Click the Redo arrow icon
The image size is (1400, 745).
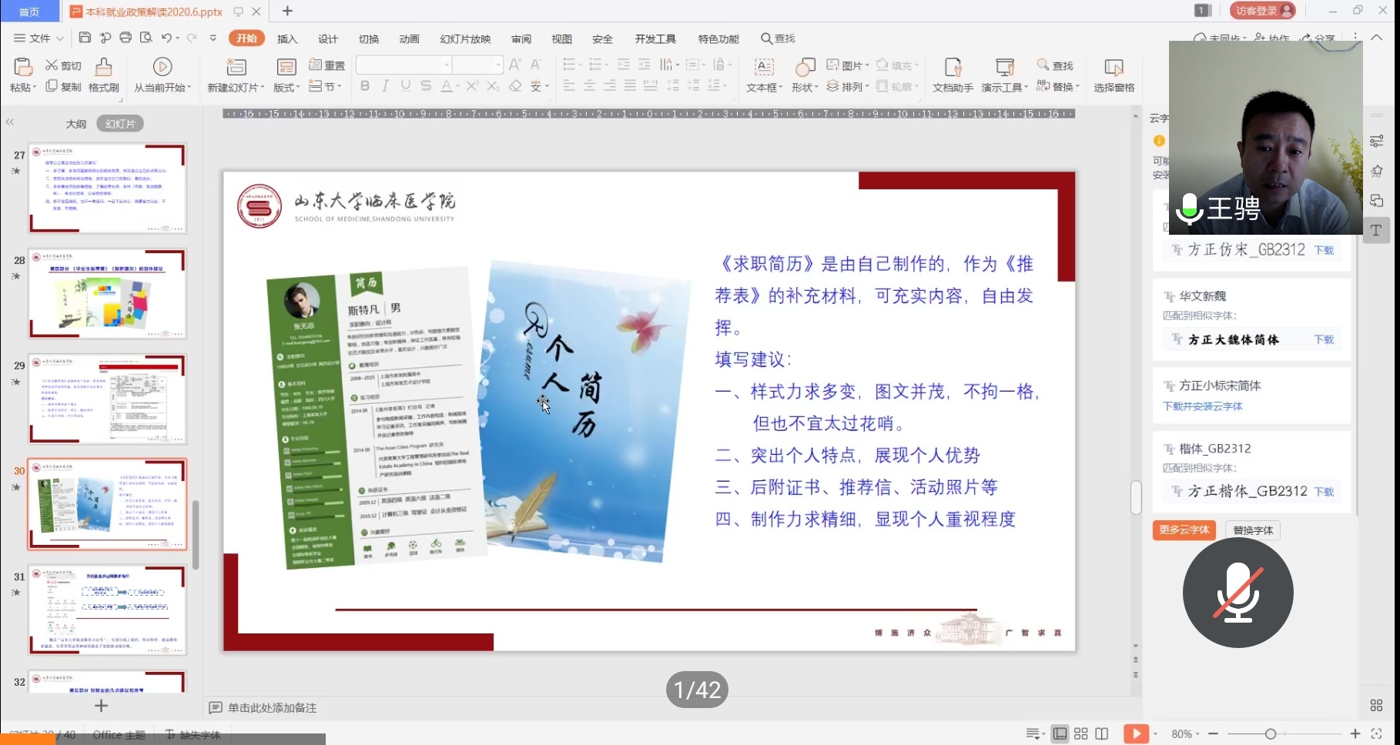tap(192, 38)
